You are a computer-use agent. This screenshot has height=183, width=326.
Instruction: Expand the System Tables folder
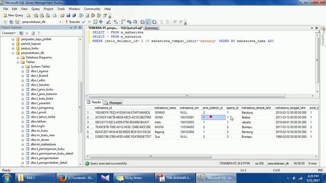pyautogui.click(x=22, y=67)
